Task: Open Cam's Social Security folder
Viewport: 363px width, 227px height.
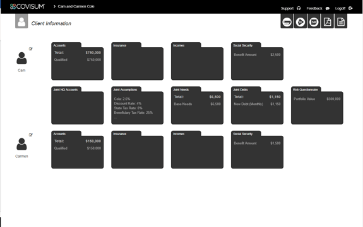Action: pyautogui.click(x=257, y=61)
